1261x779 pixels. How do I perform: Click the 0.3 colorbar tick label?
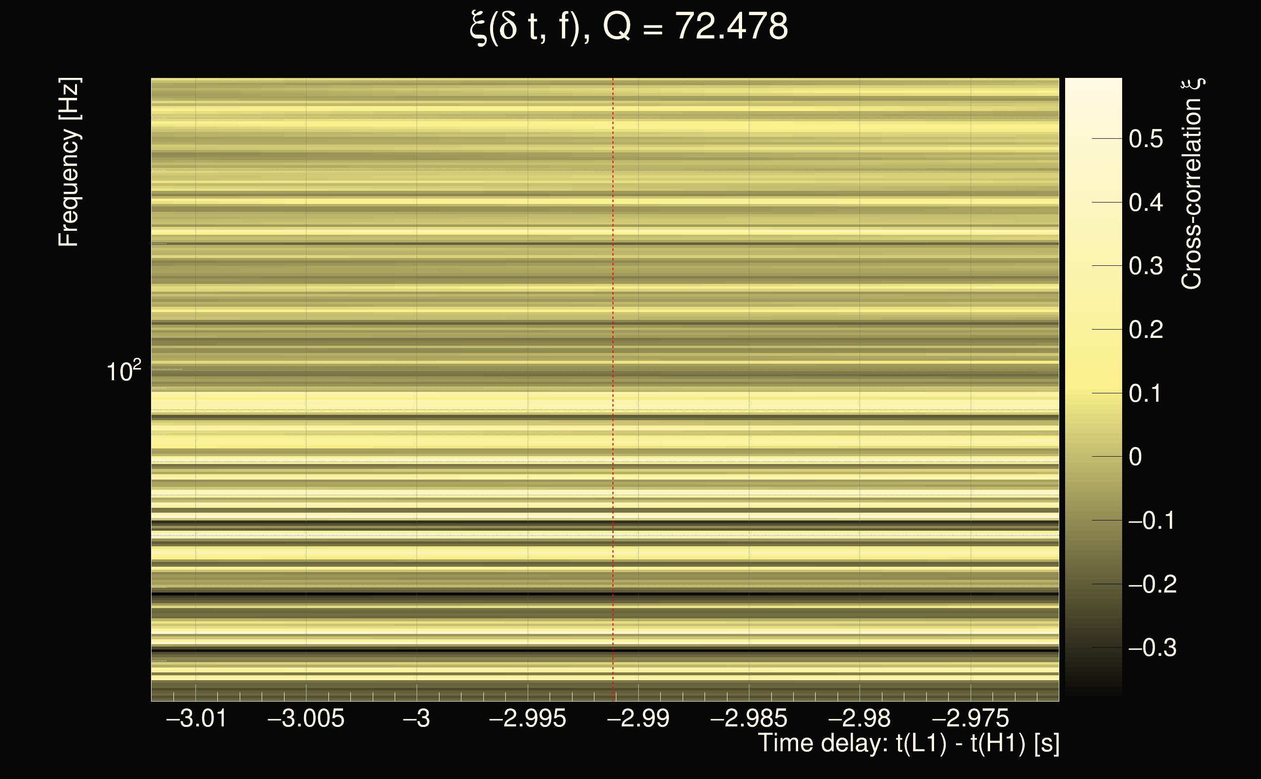point(1146,266)
